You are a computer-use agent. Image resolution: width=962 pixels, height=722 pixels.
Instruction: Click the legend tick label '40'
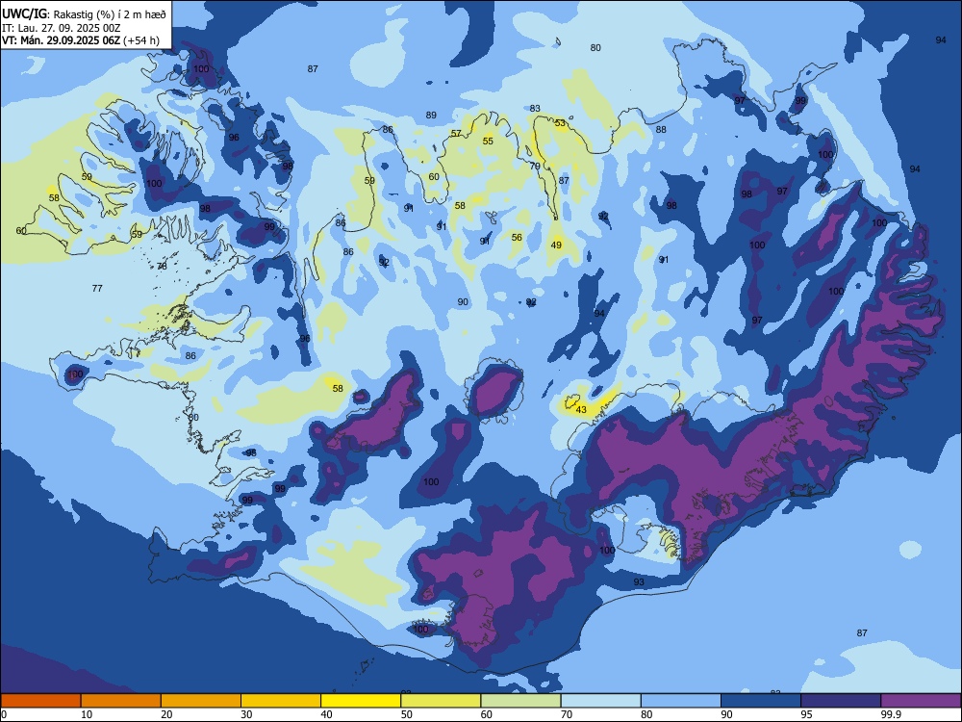327,714
